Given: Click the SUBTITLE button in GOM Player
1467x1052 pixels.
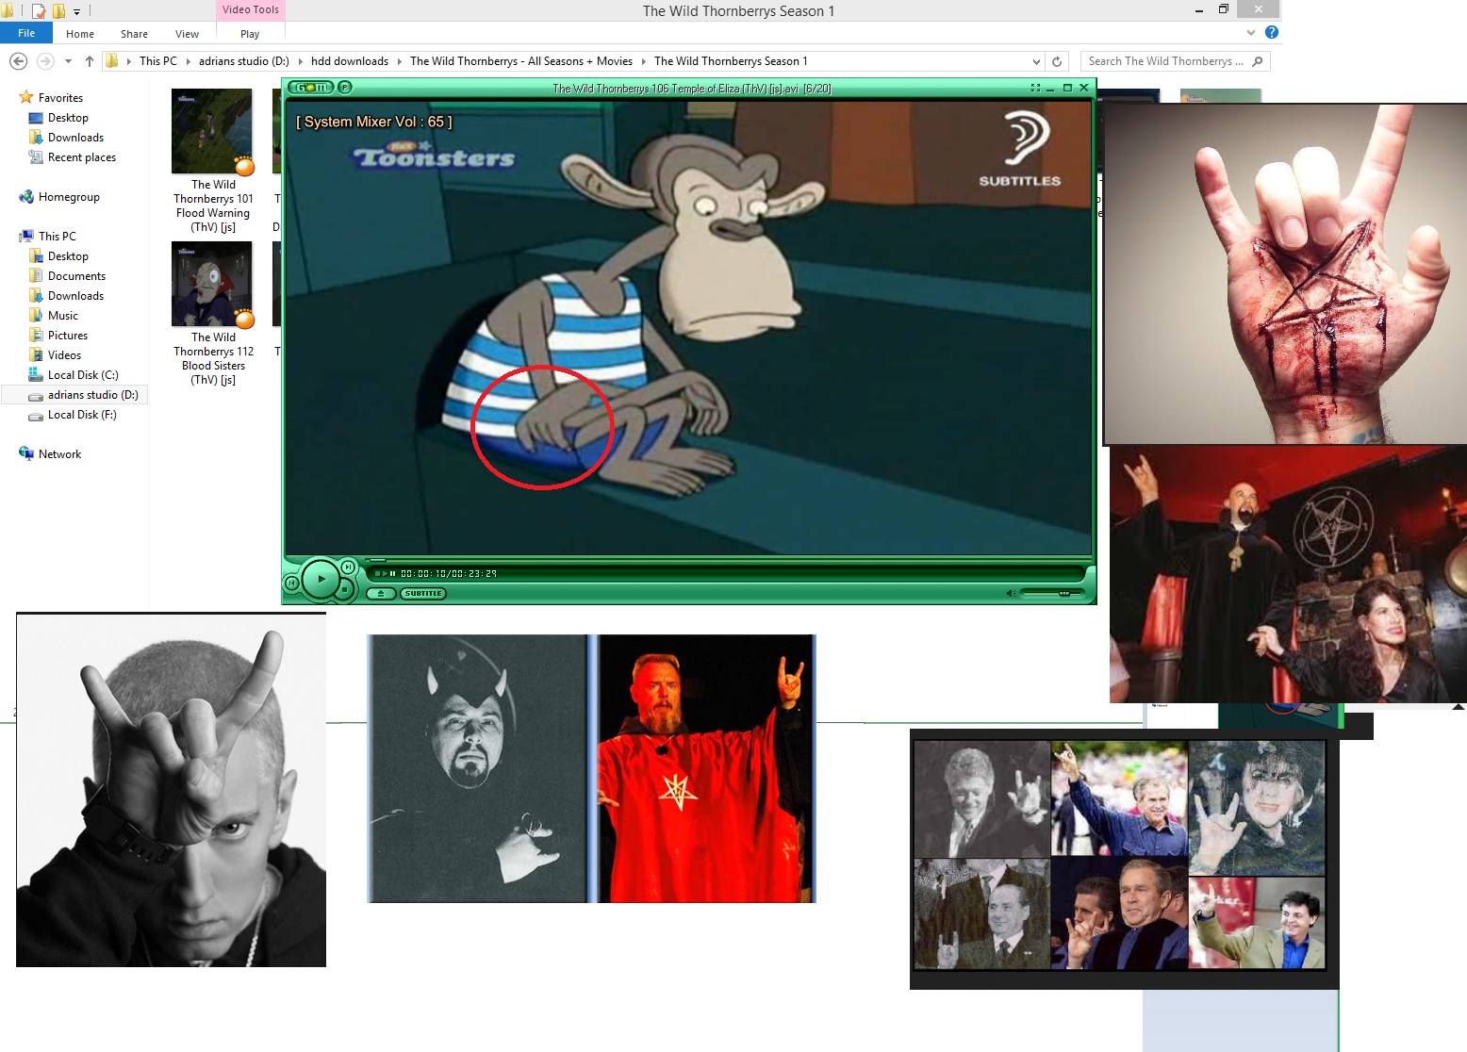Looking at the screenshot, I should [423, 594].
